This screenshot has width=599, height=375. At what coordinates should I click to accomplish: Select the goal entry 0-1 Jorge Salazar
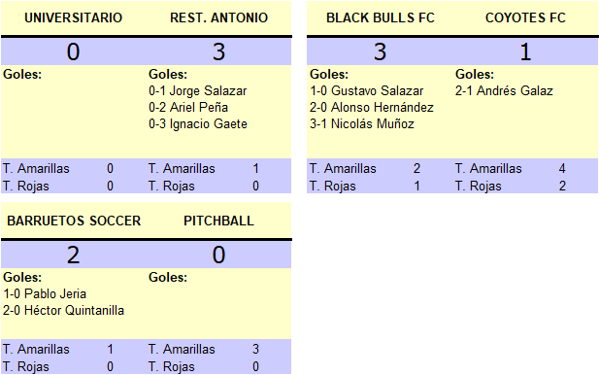coord(197,91)
